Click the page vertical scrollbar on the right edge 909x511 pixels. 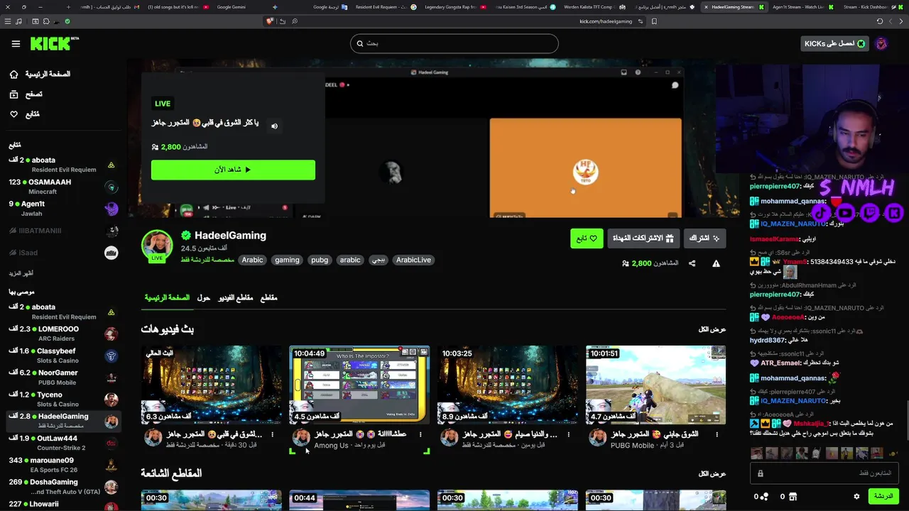[x=906, y=419]
